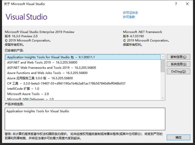195x145 pixels.
Task: Click Microsoft Visual Studio Enterprise 2019 Preview text
Action: [x=39, y=32]
